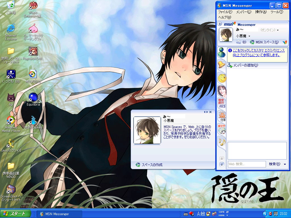291x218 pixels.
Task: Click the banner ad box in Messenger bottom
Action: pyautogui.click(x=257, y=150)
